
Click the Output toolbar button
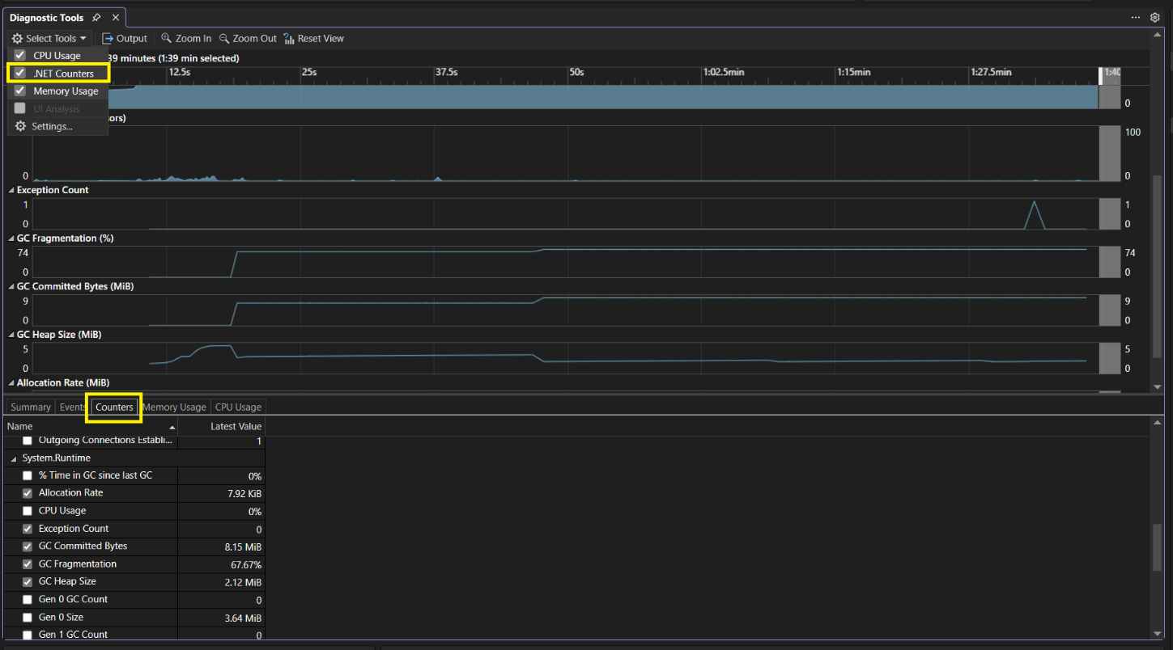pos(125,38)
